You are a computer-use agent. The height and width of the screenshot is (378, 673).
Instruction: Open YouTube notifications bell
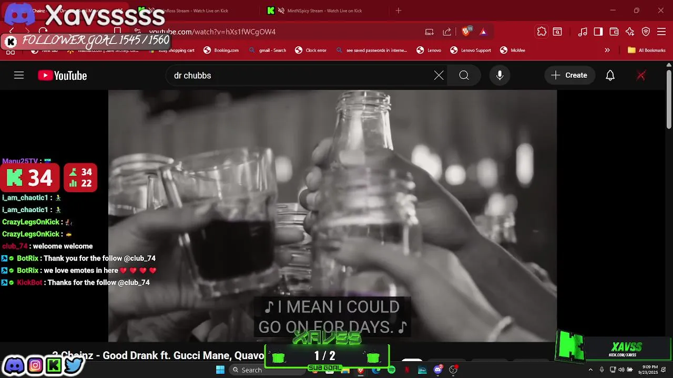tap(610, 76)
